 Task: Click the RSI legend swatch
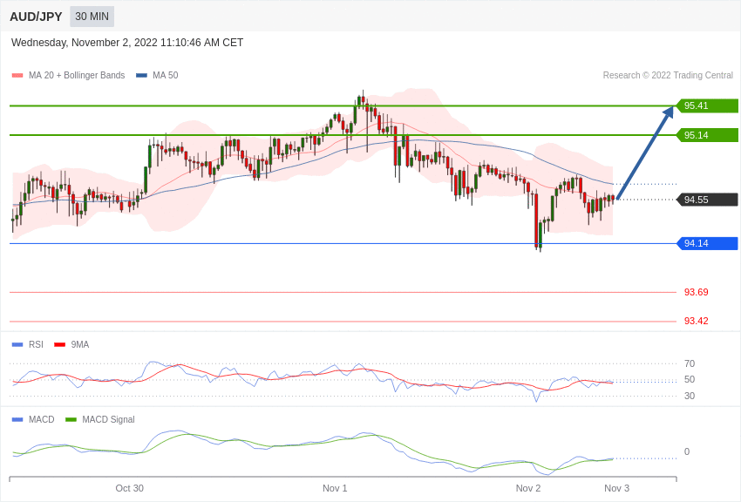(17, 345)
